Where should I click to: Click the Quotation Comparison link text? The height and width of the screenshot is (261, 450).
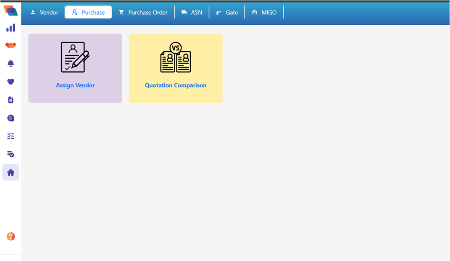176,85
